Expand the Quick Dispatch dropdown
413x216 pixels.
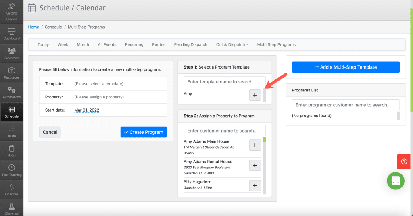click(232, 44)
